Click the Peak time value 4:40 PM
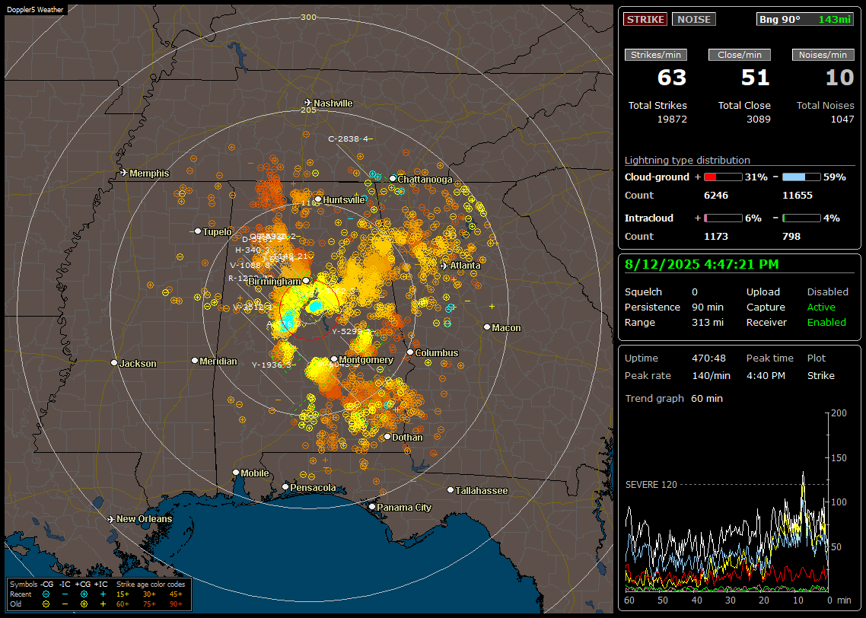 tap(766, 375)
